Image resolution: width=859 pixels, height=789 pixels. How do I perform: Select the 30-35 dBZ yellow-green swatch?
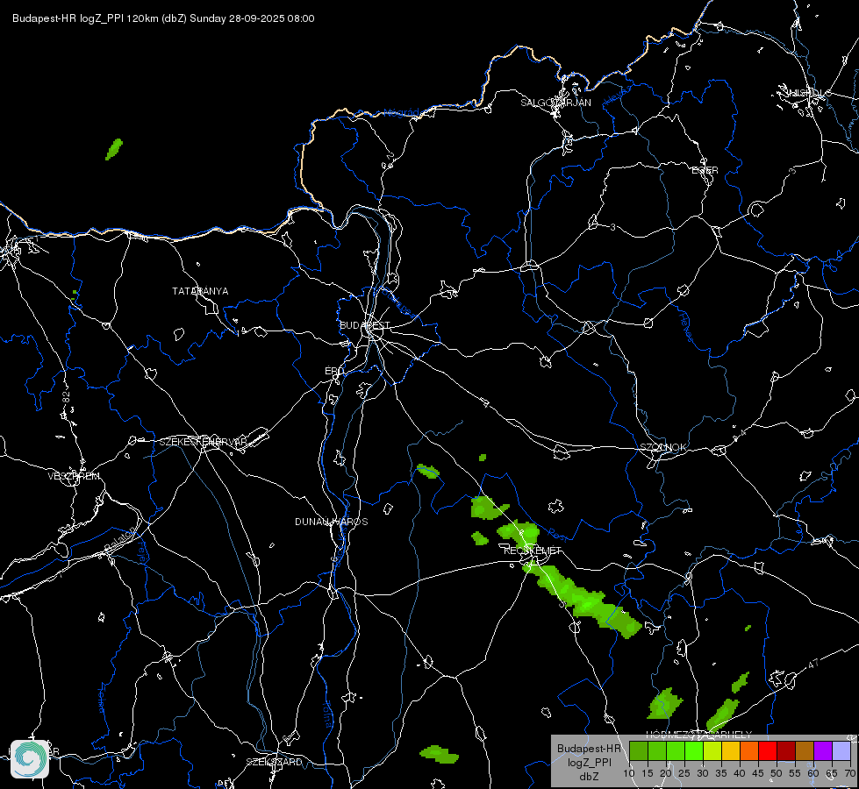(712, 750)
